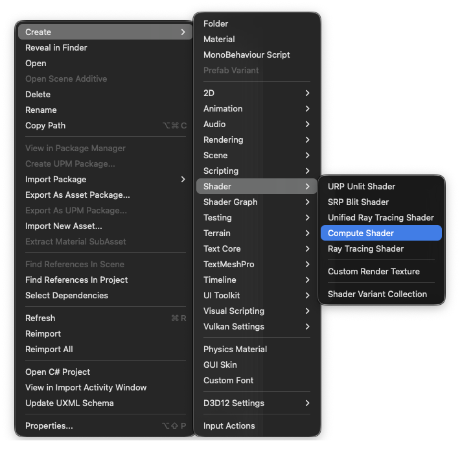The height and width of the screenshot is (454, 460).
Task: Open the Audio submenu
Action: pos(257,124)
